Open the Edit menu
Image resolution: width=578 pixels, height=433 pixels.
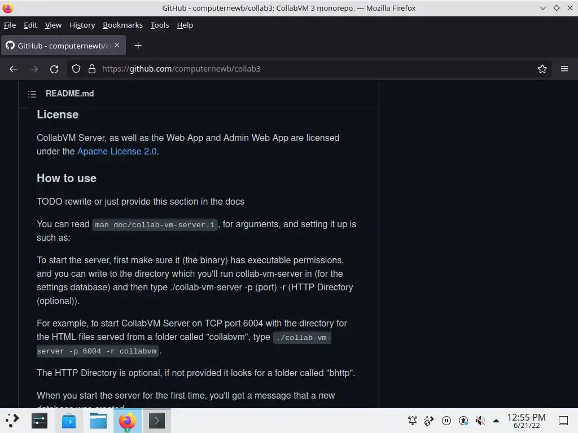click(x=30, y=25)
